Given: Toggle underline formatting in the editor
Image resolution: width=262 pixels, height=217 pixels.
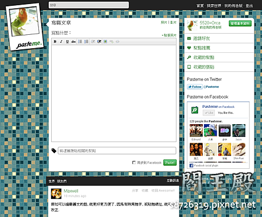Looking at the screenshot, I should pos(67,42).
